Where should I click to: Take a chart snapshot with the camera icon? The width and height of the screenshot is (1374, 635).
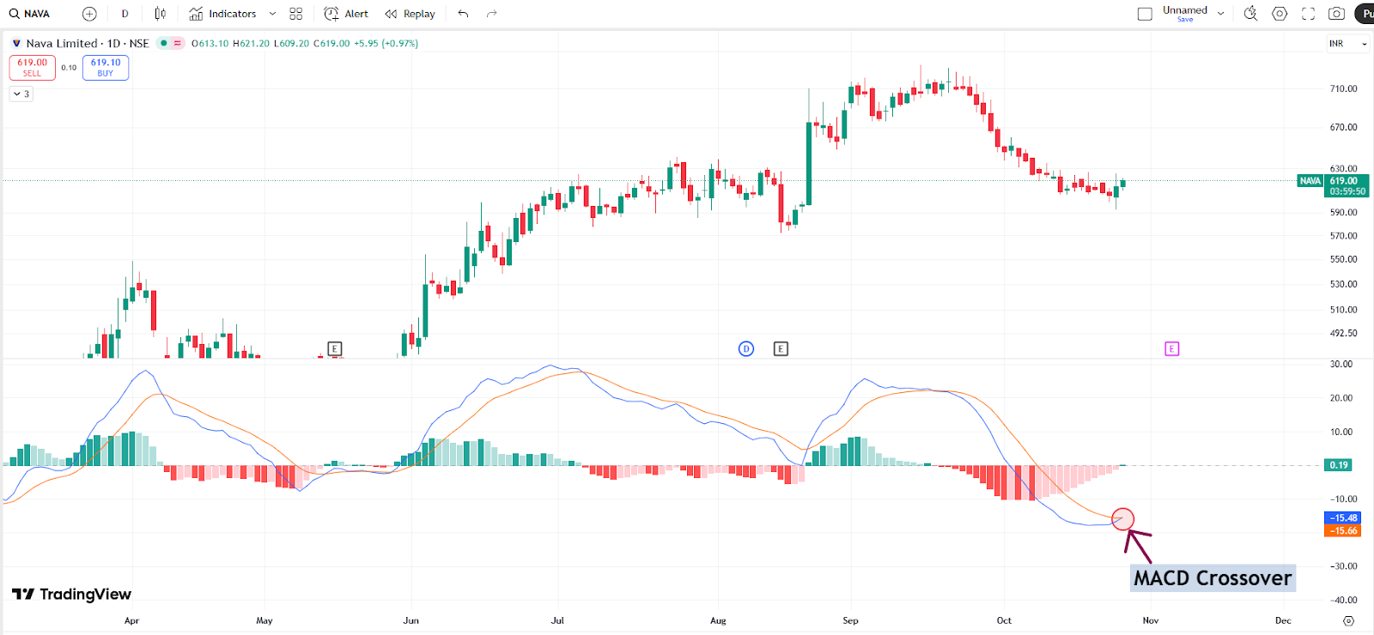1336,14
